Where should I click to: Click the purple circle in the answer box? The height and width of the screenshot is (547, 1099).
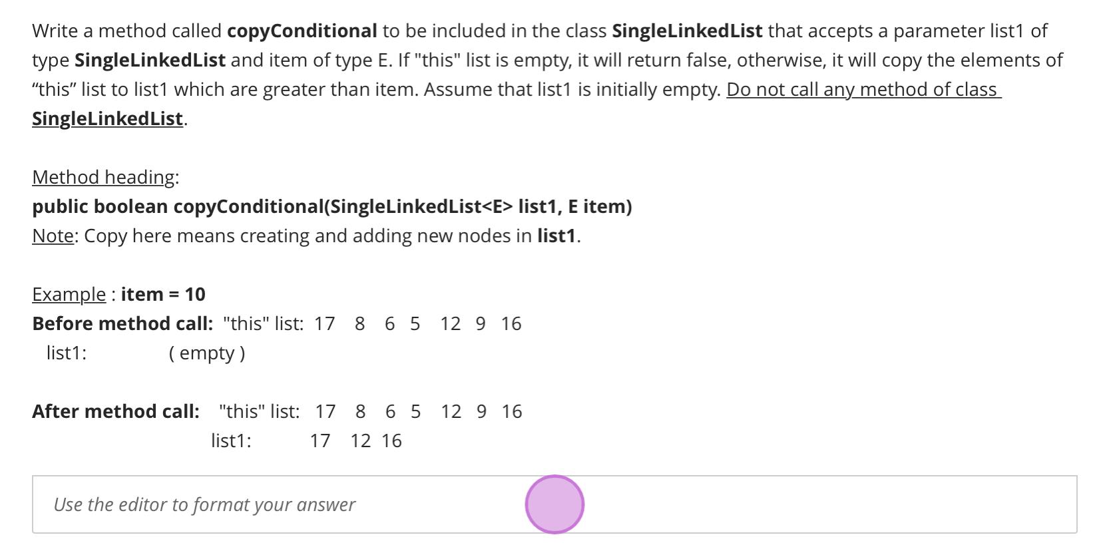[554, 504]
